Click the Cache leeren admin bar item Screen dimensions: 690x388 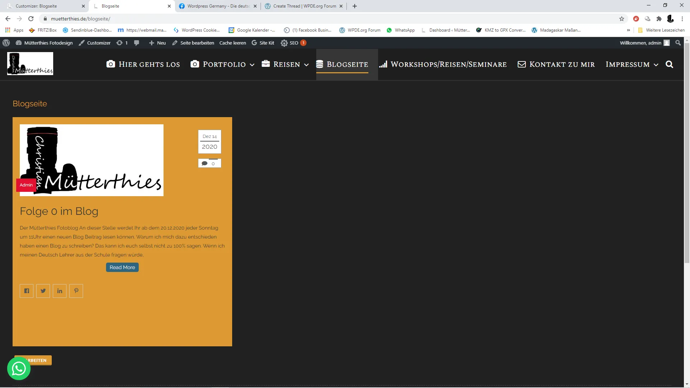233,43
